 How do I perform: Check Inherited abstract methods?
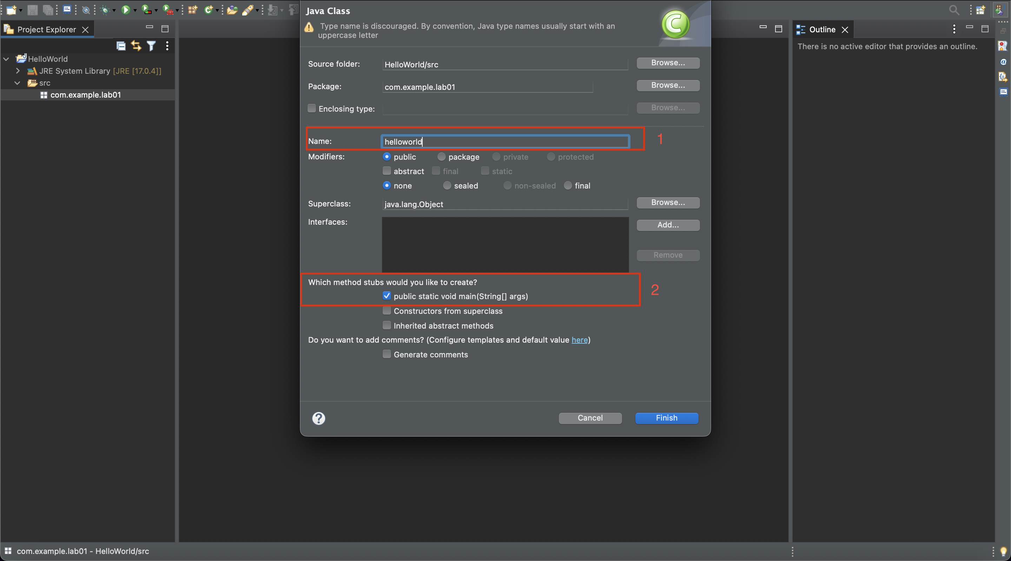pyautogui.click(x=386, y=325)
